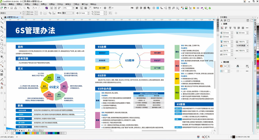Open the 对象 menu
The width and height of the screenshot is (259, 140).
pyautogui.click(x=35, y=4)
